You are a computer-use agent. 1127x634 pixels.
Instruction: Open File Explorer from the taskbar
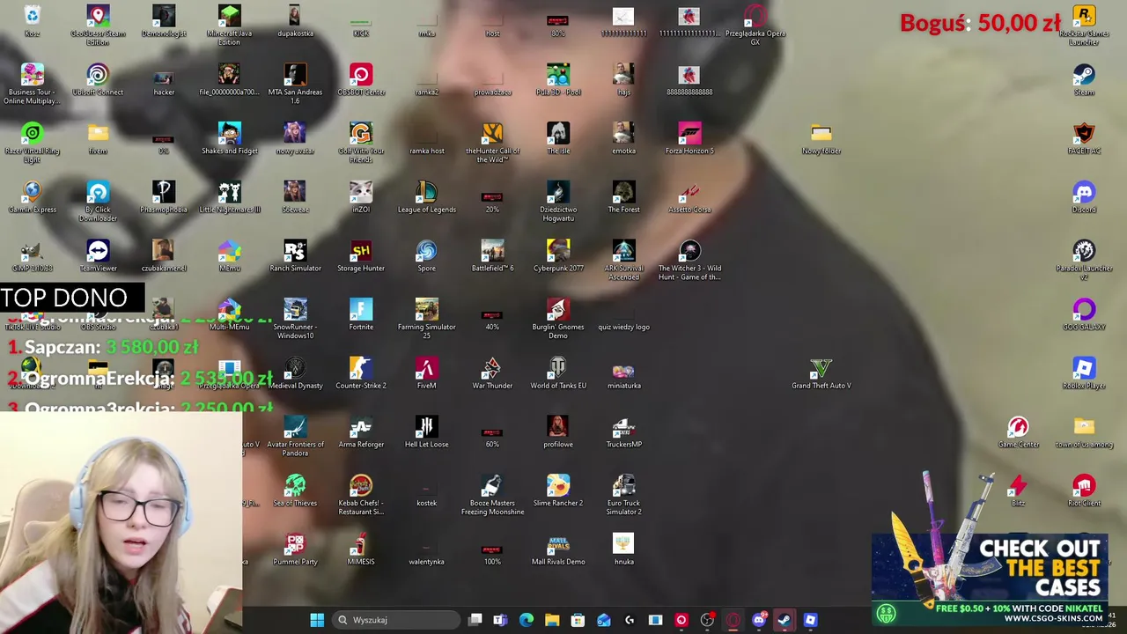pos(552,620)
